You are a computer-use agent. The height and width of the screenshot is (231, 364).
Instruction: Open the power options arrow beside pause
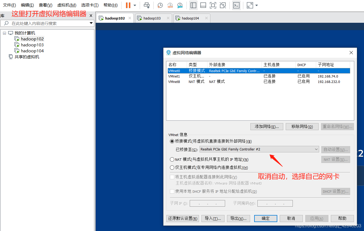click(x=135, y=5)
